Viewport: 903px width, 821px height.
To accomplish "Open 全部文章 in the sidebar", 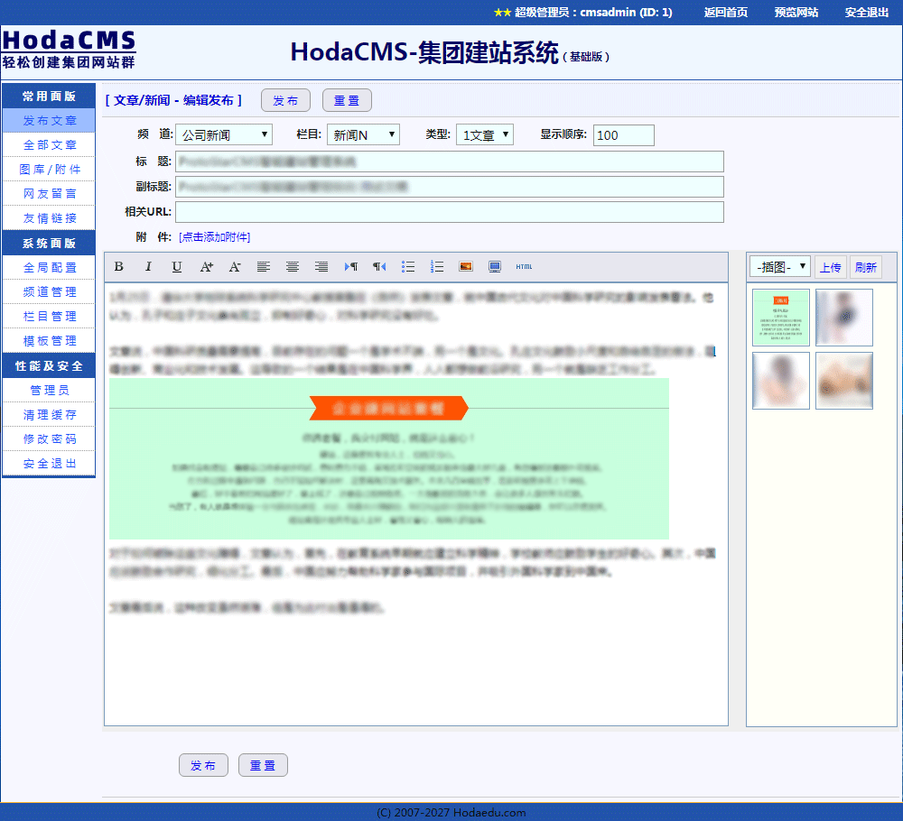I will point(50,145).
